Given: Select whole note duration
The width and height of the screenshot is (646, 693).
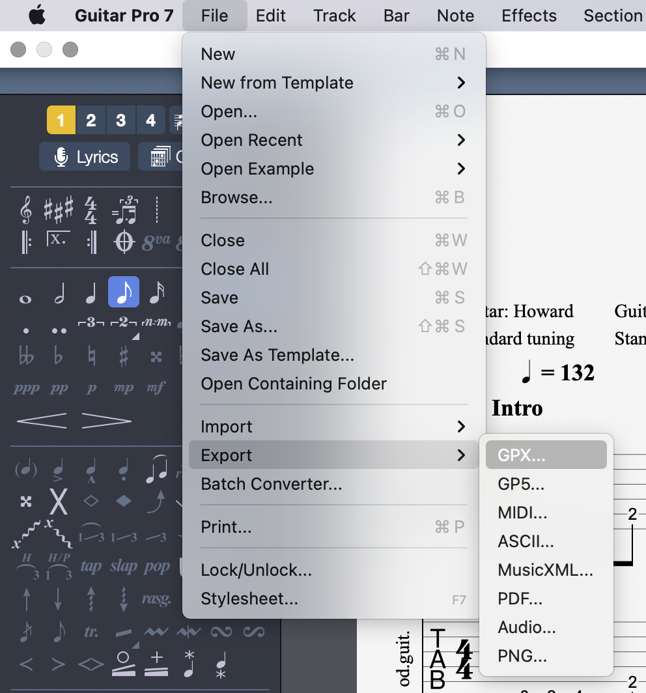Looking at the screenshot, I should pyautogui.click(x=25, y=299).
